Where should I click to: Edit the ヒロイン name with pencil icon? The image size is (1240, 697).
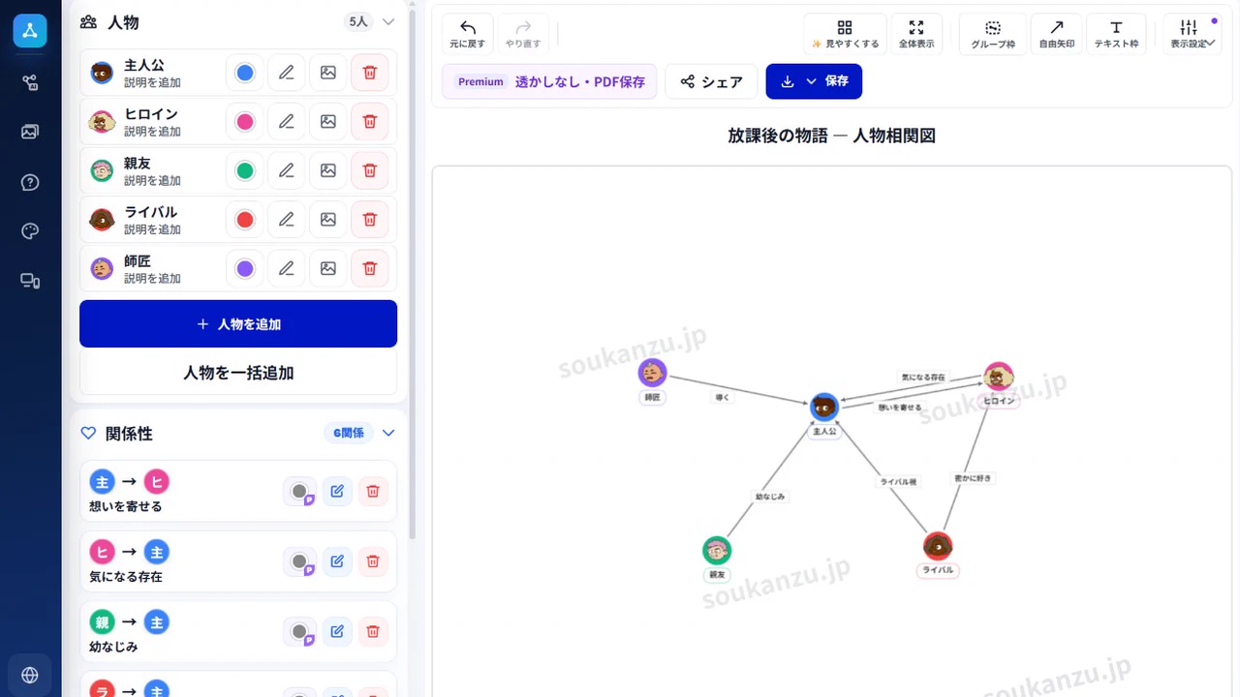pyautogui.click(x=286, y=122)
